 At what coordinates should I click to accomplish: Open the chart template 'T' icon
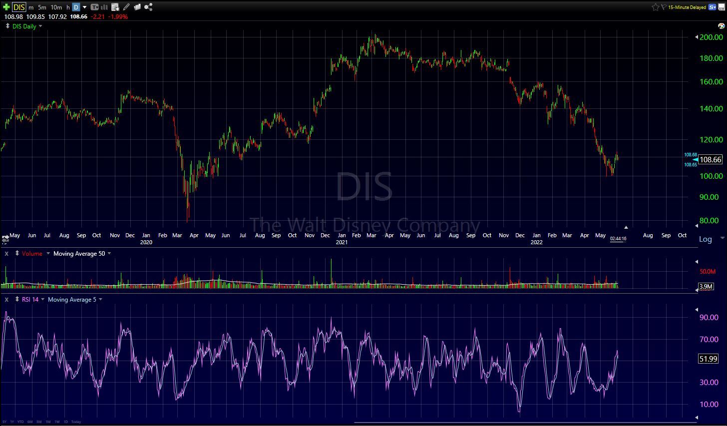[94, 7]
